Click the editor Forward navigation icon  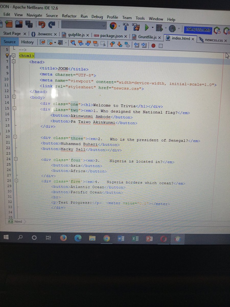pos(60,43)
